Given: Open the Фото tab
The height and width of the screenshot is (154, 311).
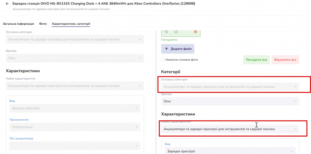Looking at the screenshot, I should (43, 24).
